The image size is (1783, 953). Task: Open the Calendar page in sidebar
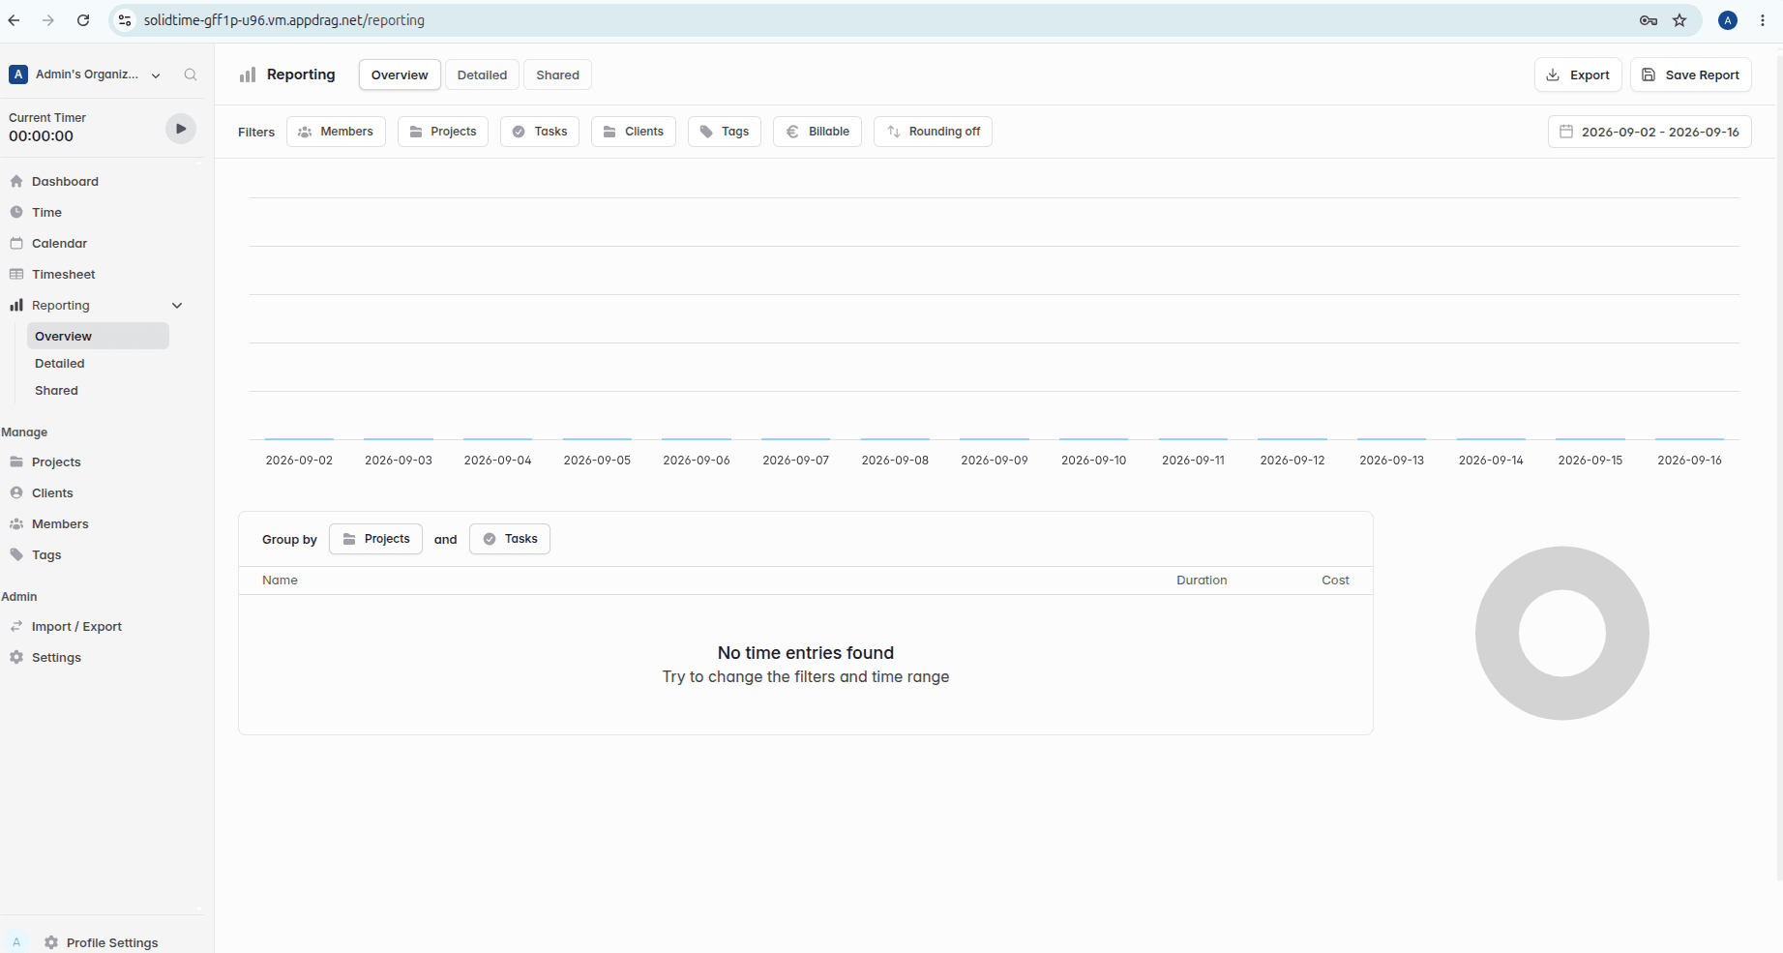pos(59,243)
